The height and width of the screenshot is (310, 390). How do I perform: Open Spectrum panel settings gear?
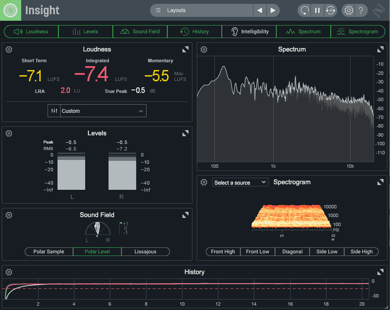(x=204, y=50)
